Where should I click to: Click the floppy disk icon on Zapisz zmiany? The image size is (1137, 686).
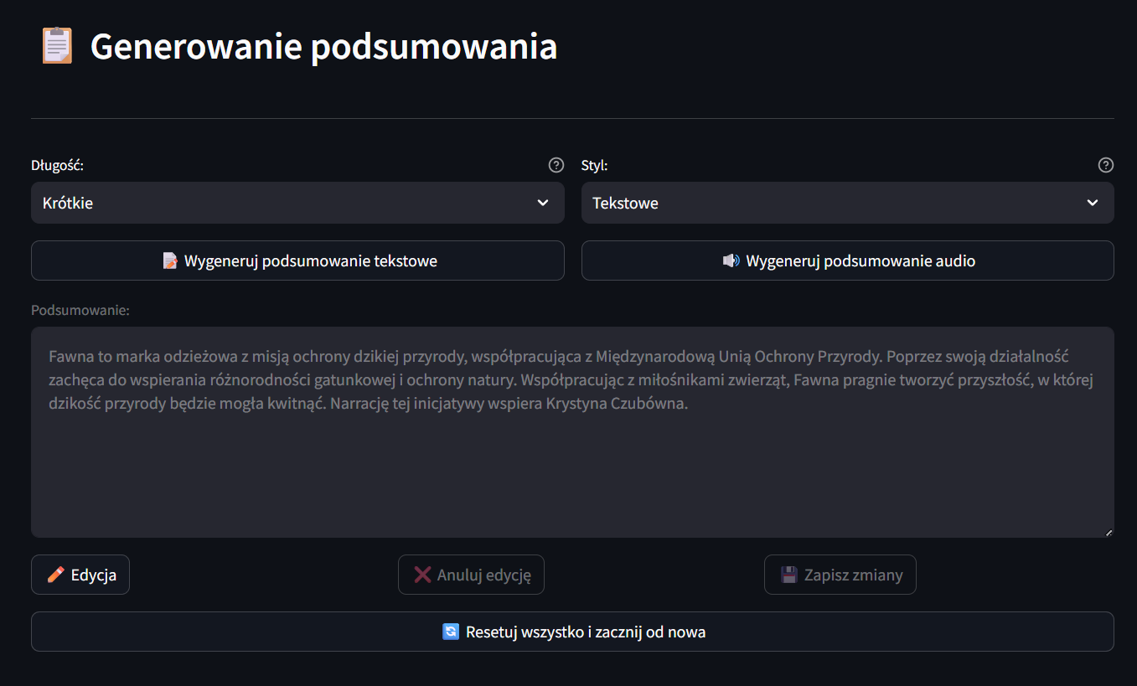[789, 575]
